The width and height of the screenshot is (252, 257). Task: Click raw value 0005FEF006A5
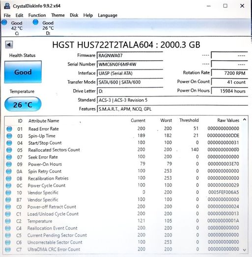point(224,192)
